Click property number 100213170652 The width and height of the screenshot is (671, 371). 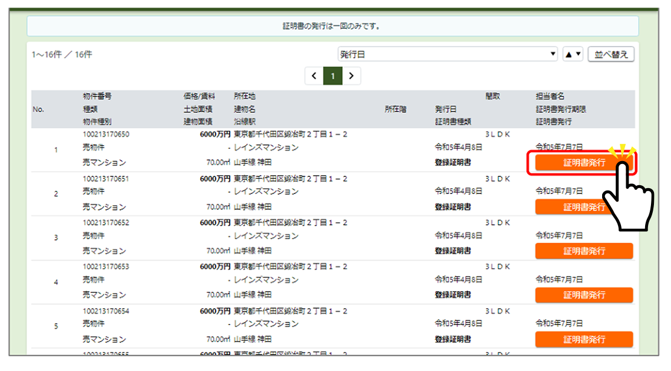coord(106,223)
